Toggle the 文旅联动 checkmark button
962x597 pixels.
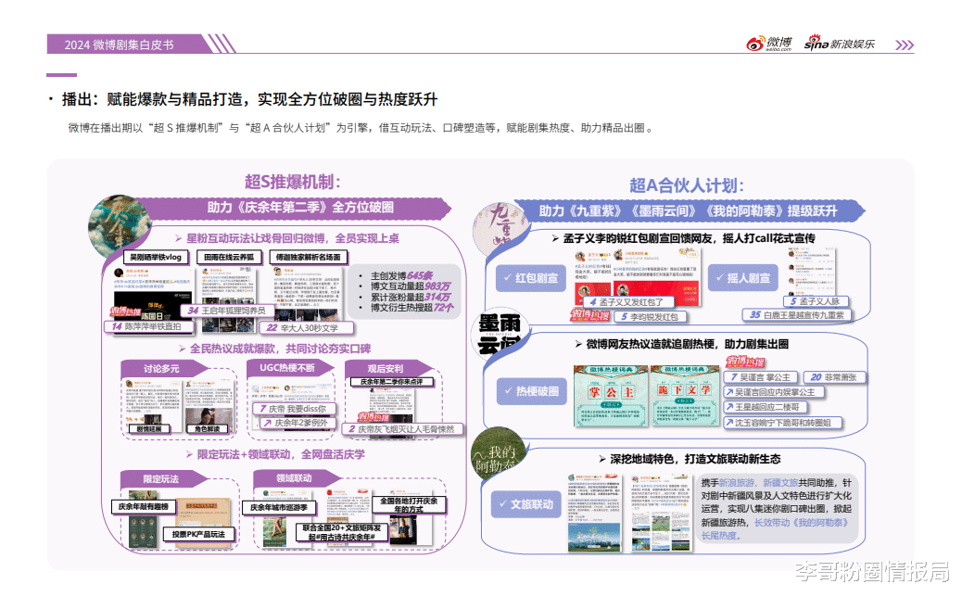[x=525, y=504]
